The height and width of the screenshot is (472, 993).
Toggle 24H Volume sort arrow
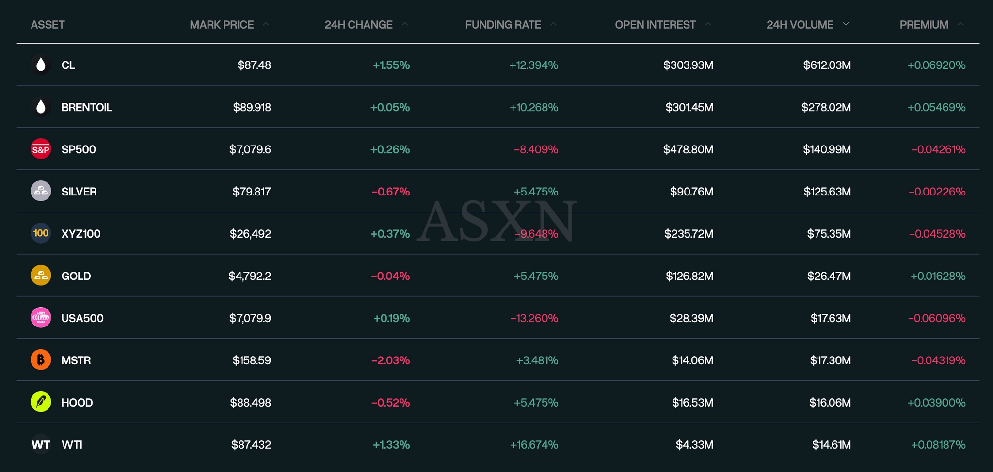pyautogui.click(x=846, y=24)
